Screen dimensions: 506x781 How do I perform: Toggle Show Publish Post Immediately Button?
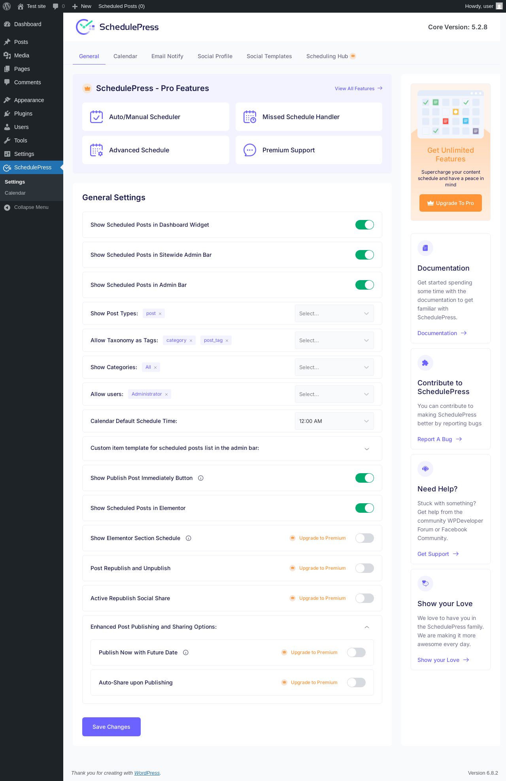[364, 478]
